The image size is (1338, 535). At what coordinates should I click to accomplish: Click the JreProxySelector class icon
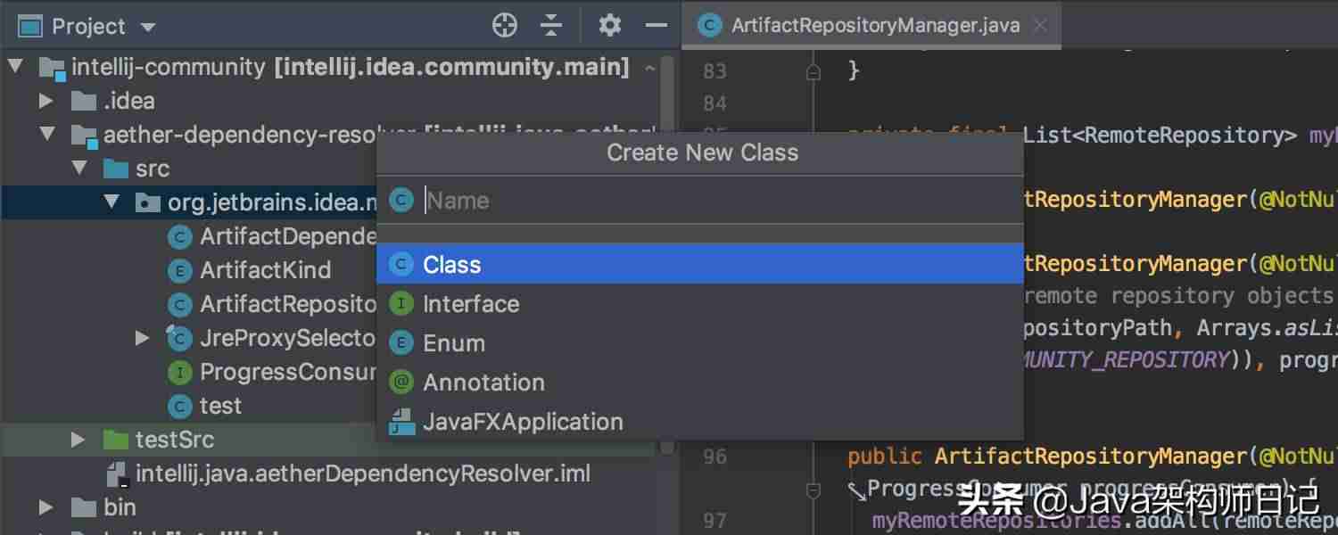pos(180,338)
